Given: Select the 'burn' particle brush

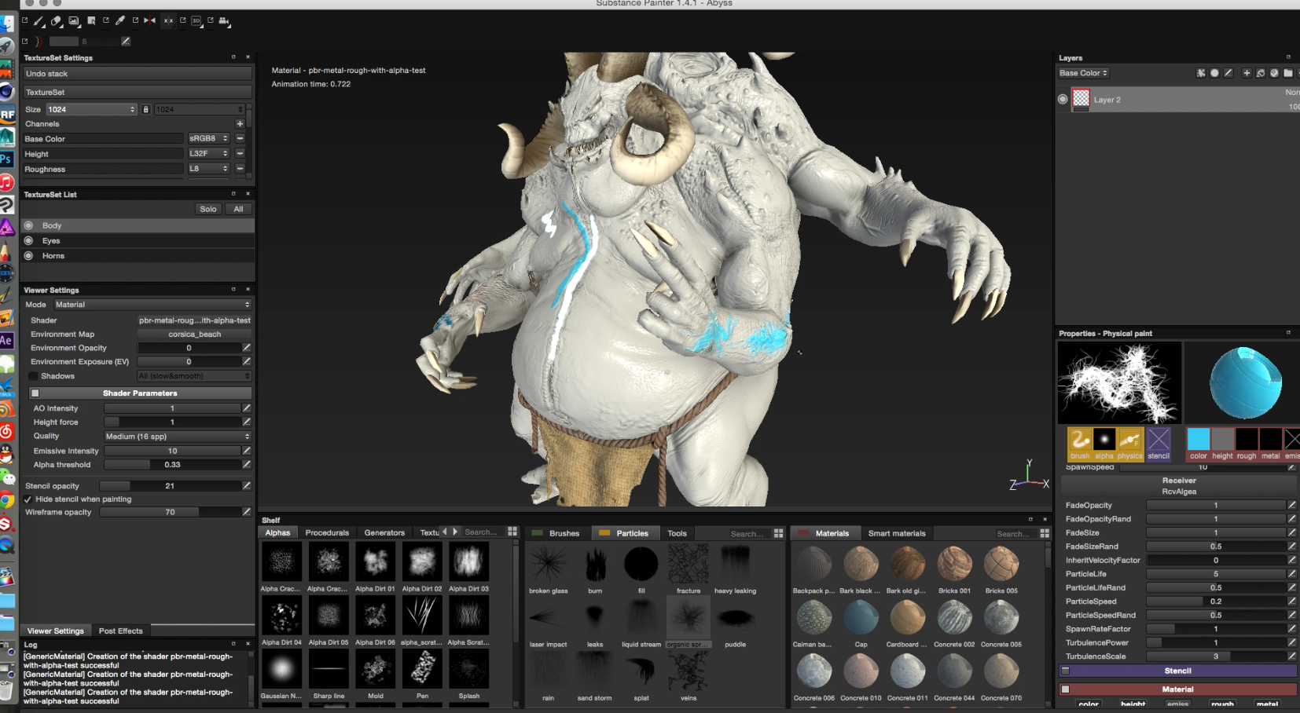Looking at the screenshot, I should tap(595, 569).
